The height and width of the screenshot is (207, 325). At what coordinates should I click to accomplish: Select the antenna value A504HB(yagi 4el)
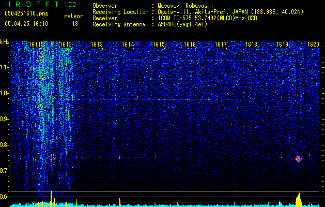182,24
